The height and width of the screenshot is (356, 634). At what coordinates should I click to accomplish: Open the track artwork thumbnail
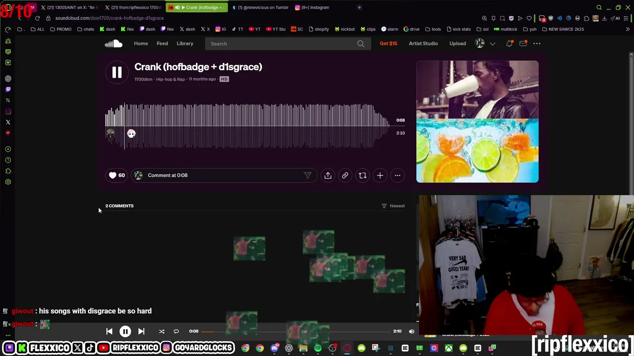click(477, 122)
